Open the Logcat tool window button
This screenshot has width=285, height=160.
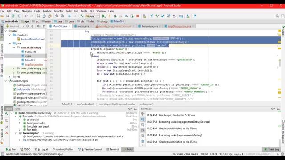pos(41,149)
